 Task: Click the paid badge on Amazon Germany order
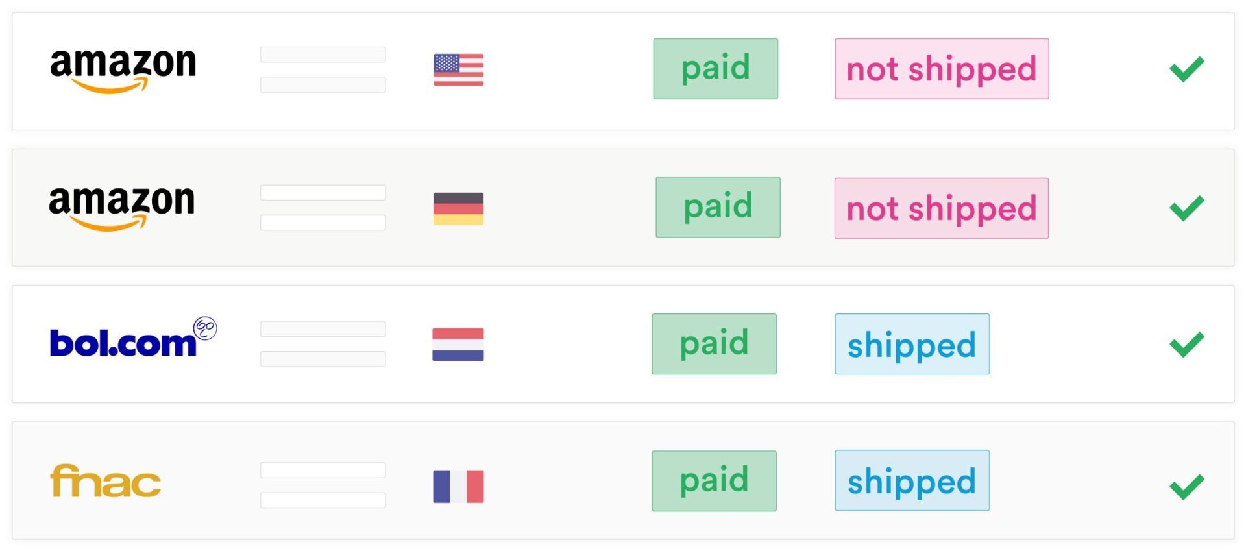point(718,207)
